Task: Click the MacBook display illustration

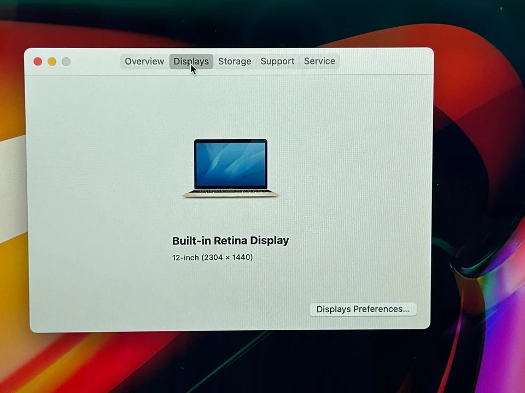Action: coord(230,166)
